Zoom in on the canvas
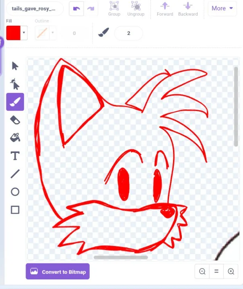 click(231, 271)
